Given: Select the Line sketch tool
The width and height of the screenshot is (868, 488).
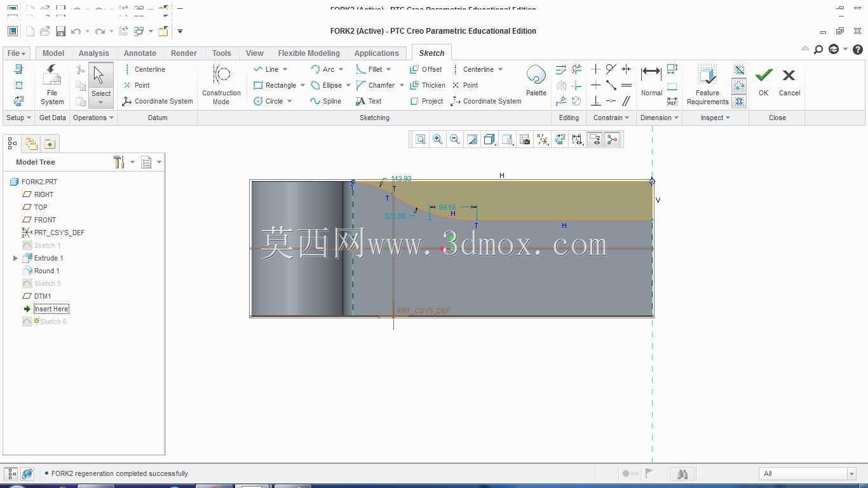Looking at the screenshot, I should tap(266, 69).
